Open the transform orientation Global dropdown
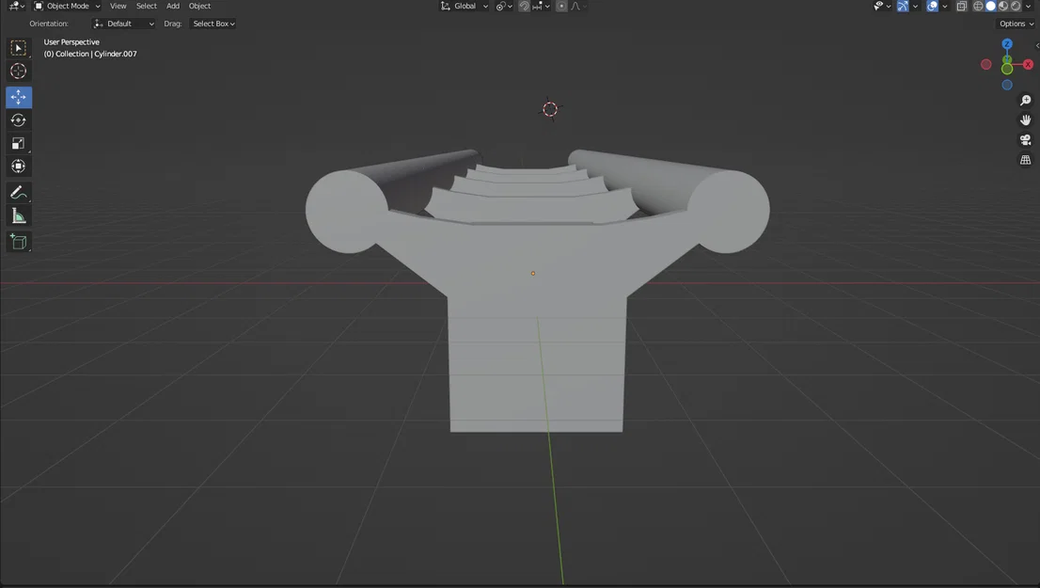Viewport: 1040px width, 588px height. [465, 6]
